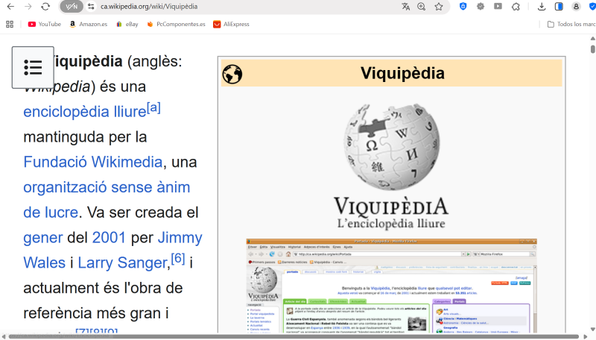Click the Viquipèdia infobox title text
The height and width of the screenshot is (340, 596).
pyautogui.click(x=402, y=73)
